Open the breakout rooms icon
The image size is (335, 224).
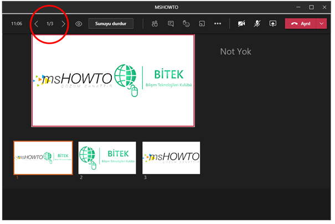click(202, 24)
